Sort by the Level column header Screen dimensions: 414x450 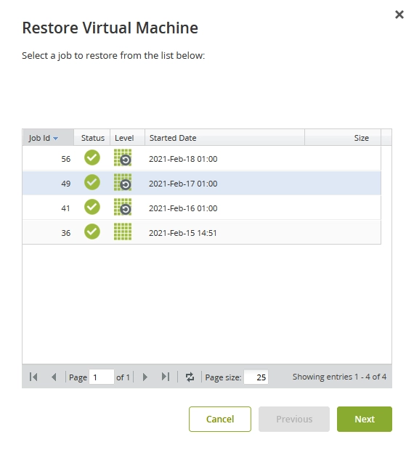127,138
